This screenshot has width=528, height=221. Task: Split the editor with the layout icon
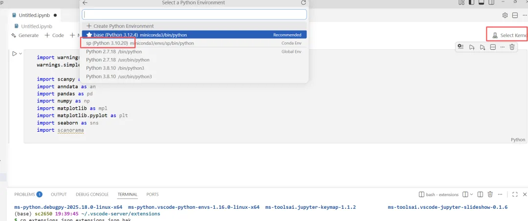(515, 15)
